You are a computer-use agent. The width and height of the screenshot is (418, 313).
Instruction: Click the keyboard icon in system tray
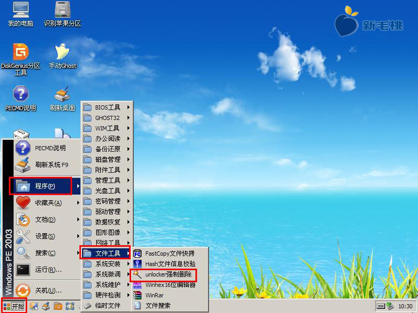381,306
